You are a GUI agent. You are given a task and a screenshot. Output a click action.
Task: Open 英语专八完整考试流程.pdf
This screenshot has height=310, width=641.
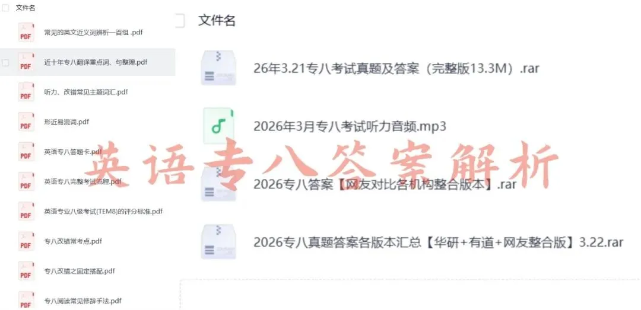(x=83, y=181)
